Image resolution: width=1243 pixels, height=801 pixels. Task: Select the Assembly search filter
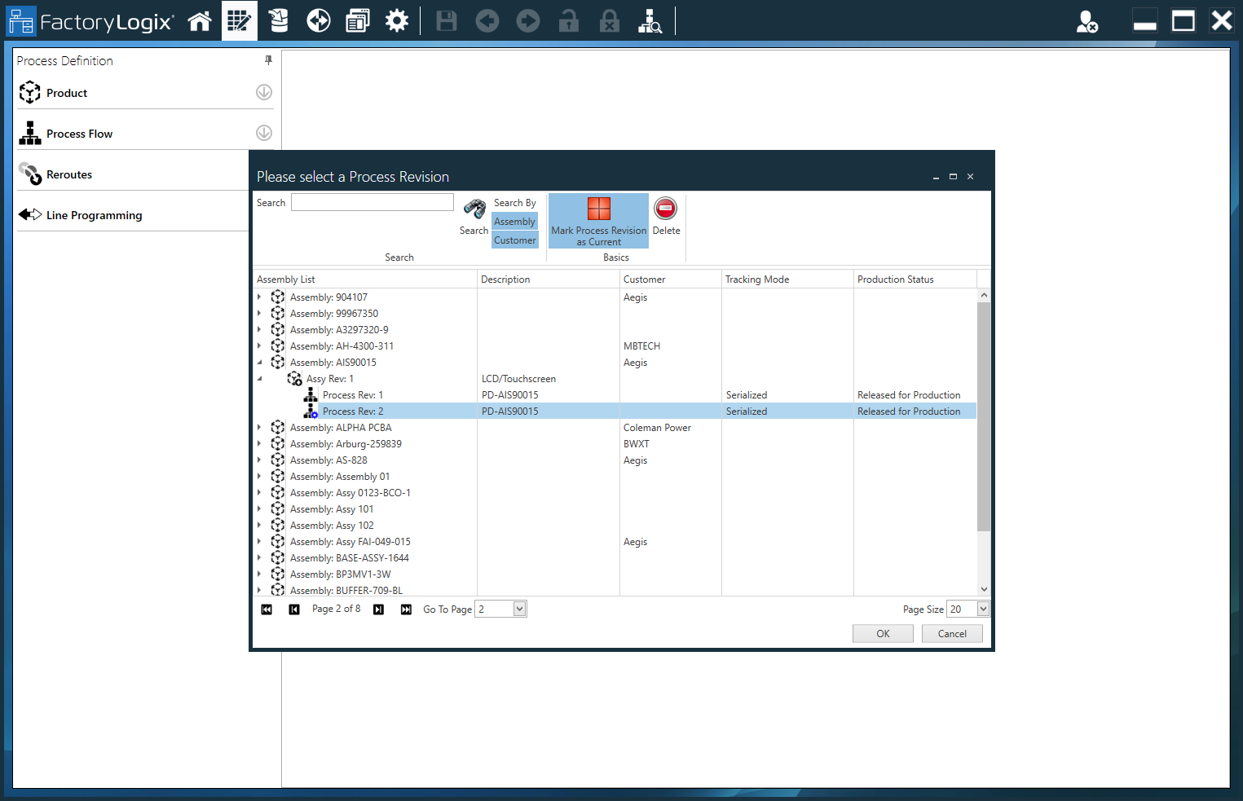514,221
